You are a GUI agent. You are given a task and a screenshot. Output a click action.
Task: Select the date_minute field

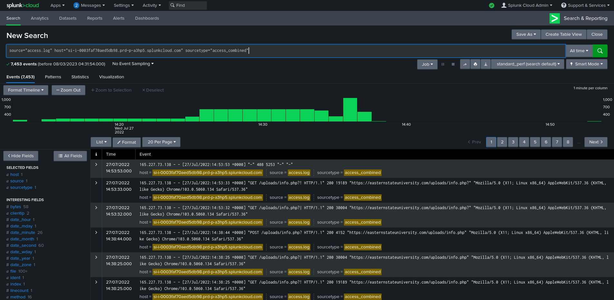tap(23, 233)
